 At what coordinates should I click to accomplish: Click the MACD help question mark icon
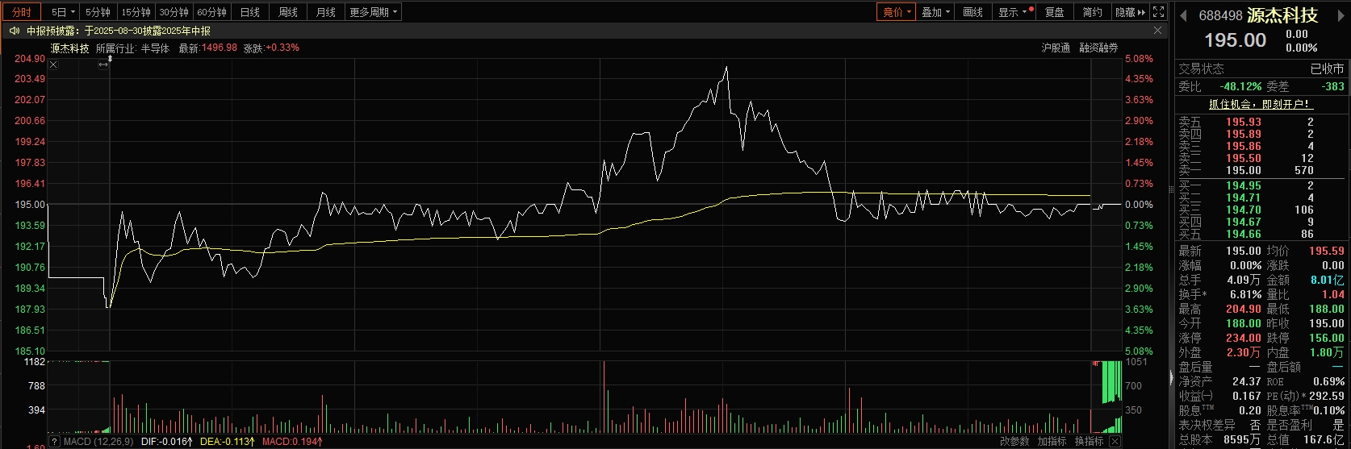[55, 442]
